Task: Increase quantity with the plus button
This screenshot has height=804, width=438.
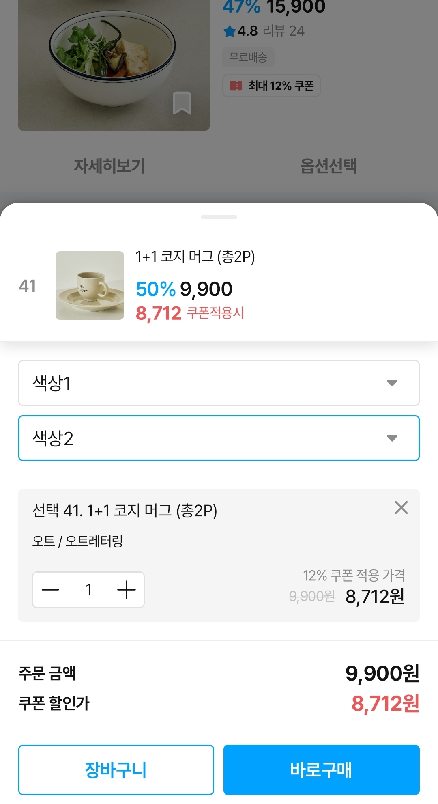Action: point(126,590)
